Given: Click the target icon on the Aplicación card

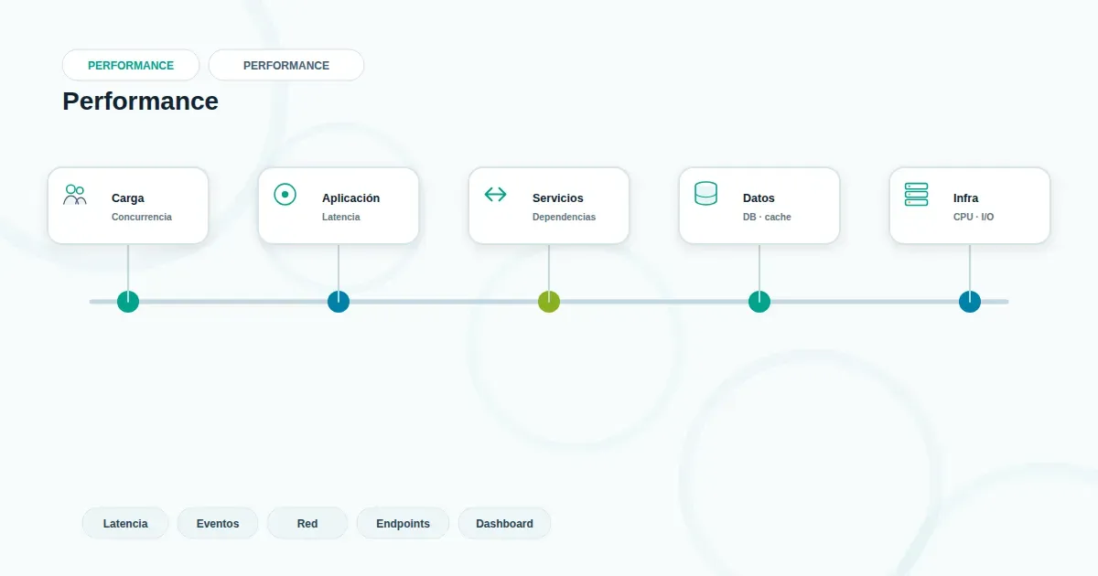Looking at the screenshot, I should pyautogui.click(x=285, y=194).
